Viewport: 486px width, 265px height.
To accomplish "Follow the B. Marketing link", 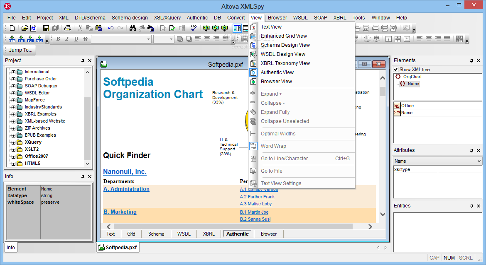I will [120, 212].
